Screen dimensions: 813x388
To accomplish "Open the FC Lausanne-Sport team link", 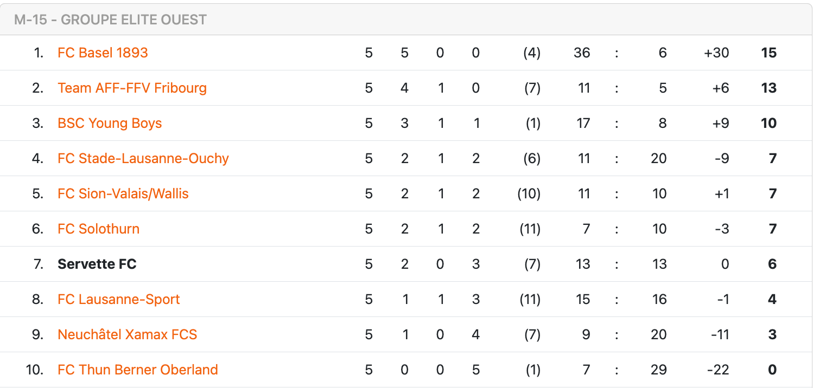I will tap(118, 299).
